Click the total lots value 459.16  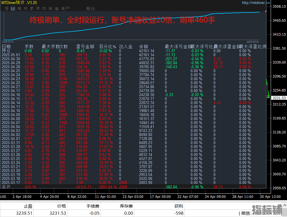coord(30,187)
